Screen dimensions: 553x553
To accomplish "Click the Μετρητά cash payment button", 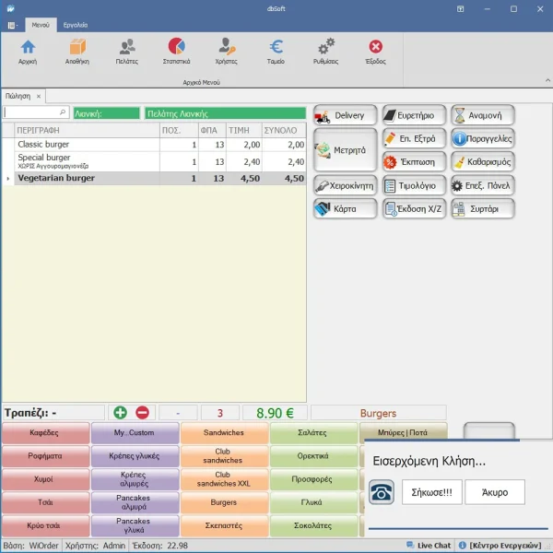I will (346, 149).
